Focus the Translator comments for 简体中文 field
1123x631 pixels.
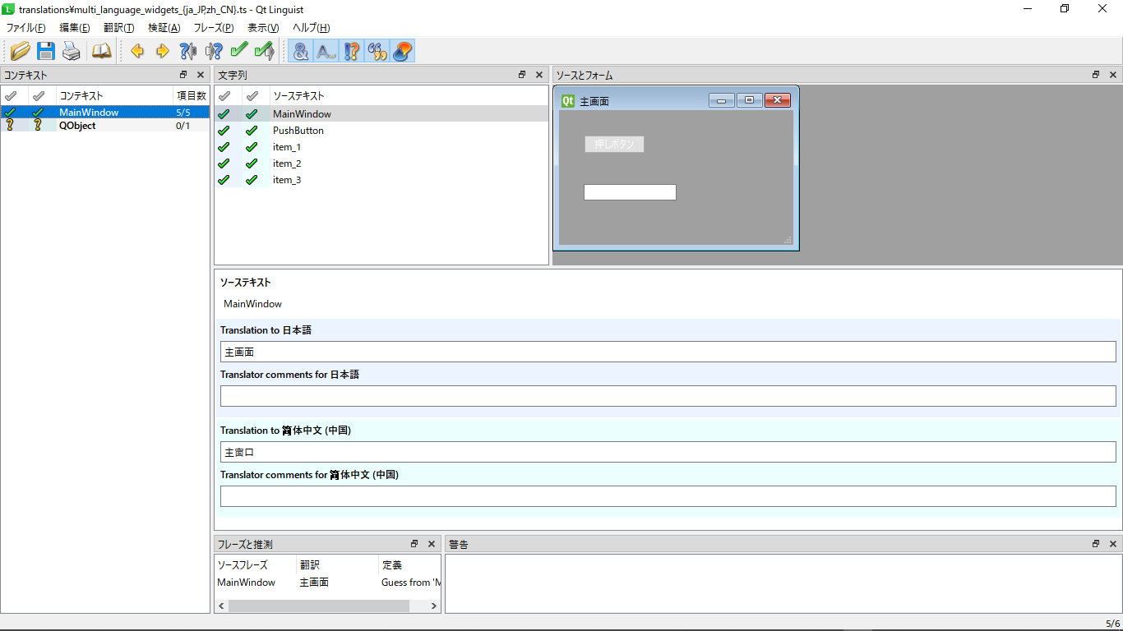click(x=668, y=496)
